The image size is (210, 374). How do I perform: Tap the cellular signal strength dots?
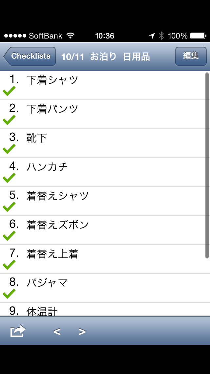pos(15,36)
